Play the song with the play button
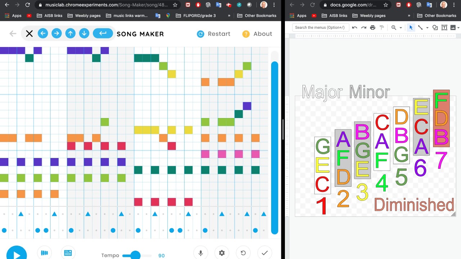 tap(17, 255)
